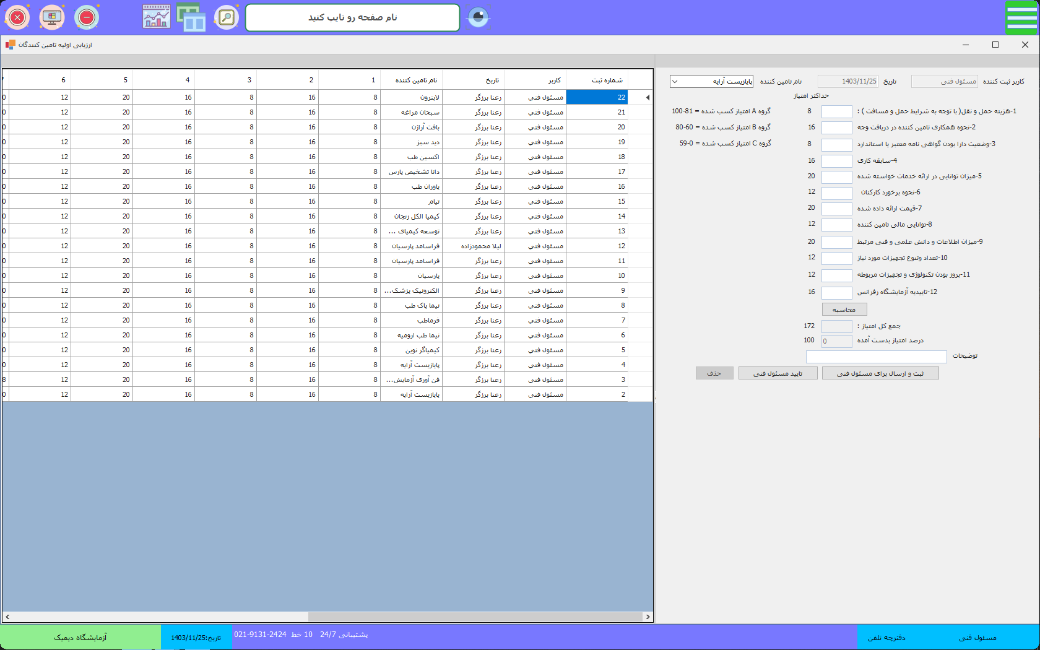
Task: Select the مسئول فنی tab in bottom bar
Action: pyautogui.click(x=977, y=638)
